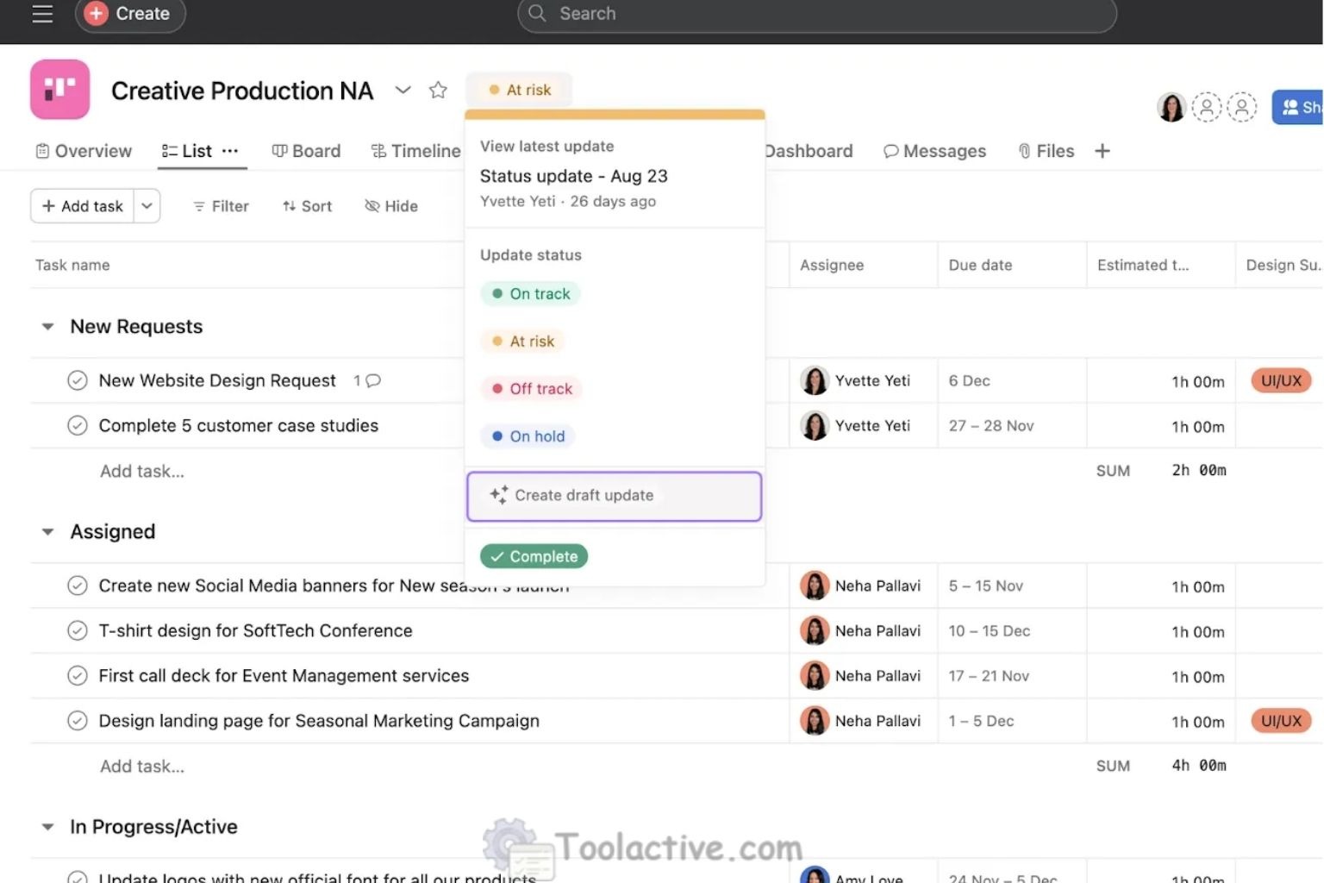Check off Design landing page for Seasonal Marketing Campaign
The height and width of the screenshot is (883, 1324).
pos(78,721)
